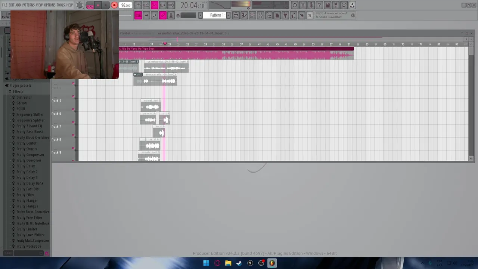Click the download icon in the top toolbar
Viewport: 478px width, 269px height.
point(352,5)
